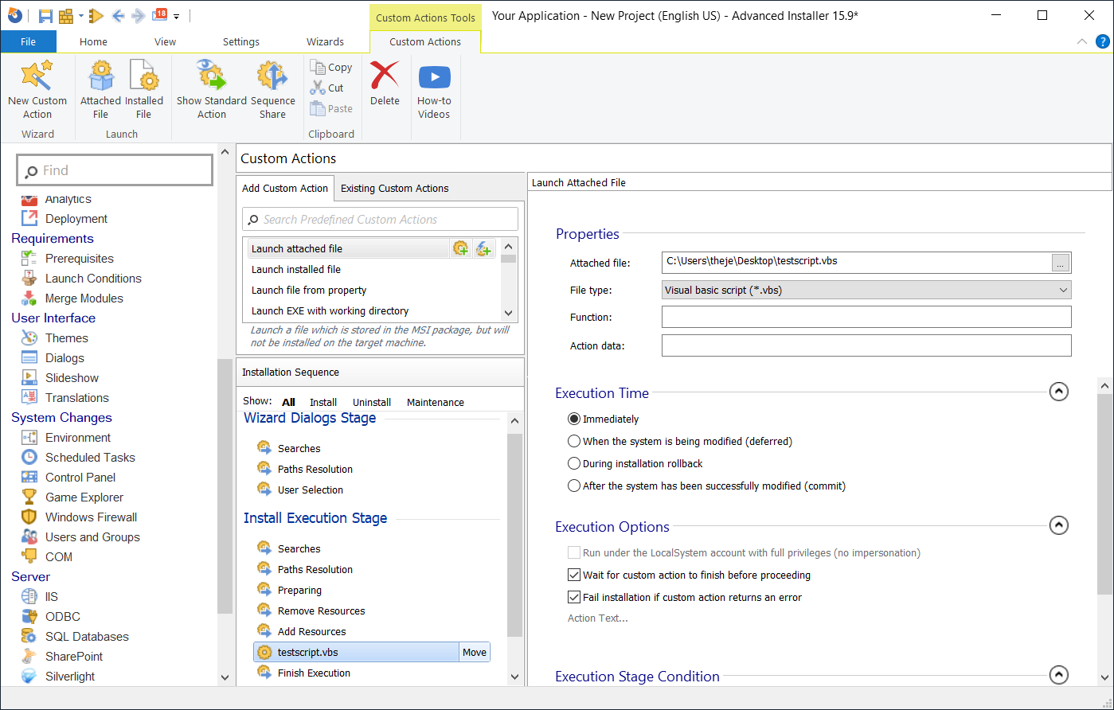The width and height of the screenshot is (1114, 710).
Task: Collapse the ribbon with the chevron
Action: click(x=1081, y=41)
